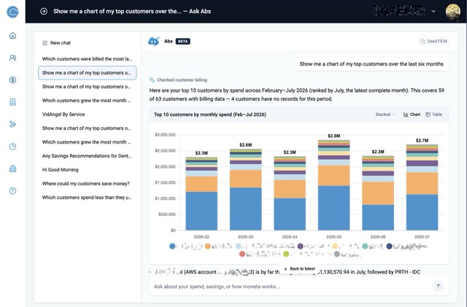Viewport: 467px width, 307px height.
Task: Open chat 'Which customers were billed the most la...'
Action: [x=87, y=59]
